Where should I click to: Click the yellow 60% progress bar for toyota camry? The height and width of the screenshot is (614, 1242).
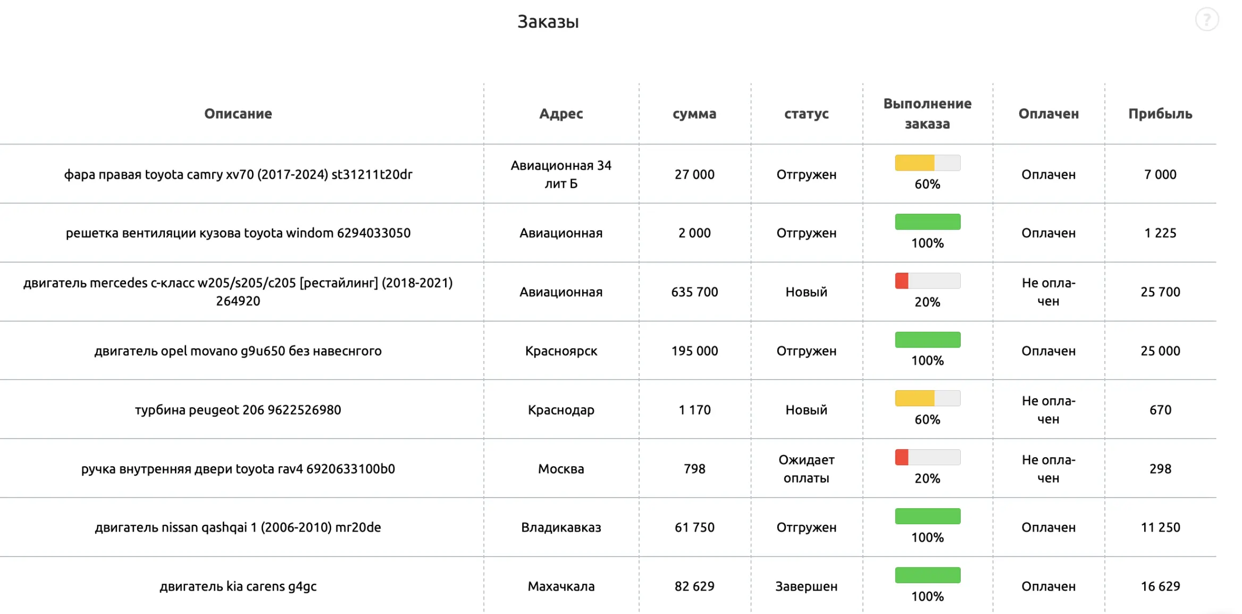click(x=927, y=163)
